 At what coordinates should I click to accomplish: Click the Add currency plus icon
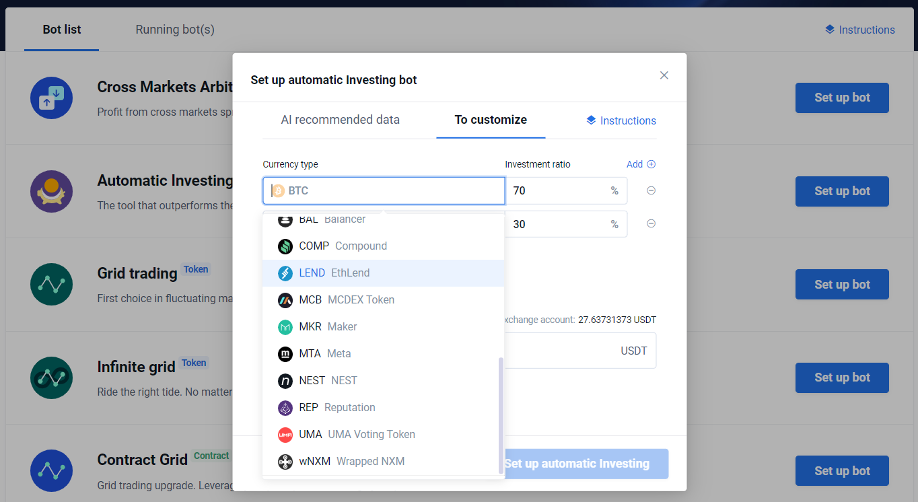pos(651,164)
